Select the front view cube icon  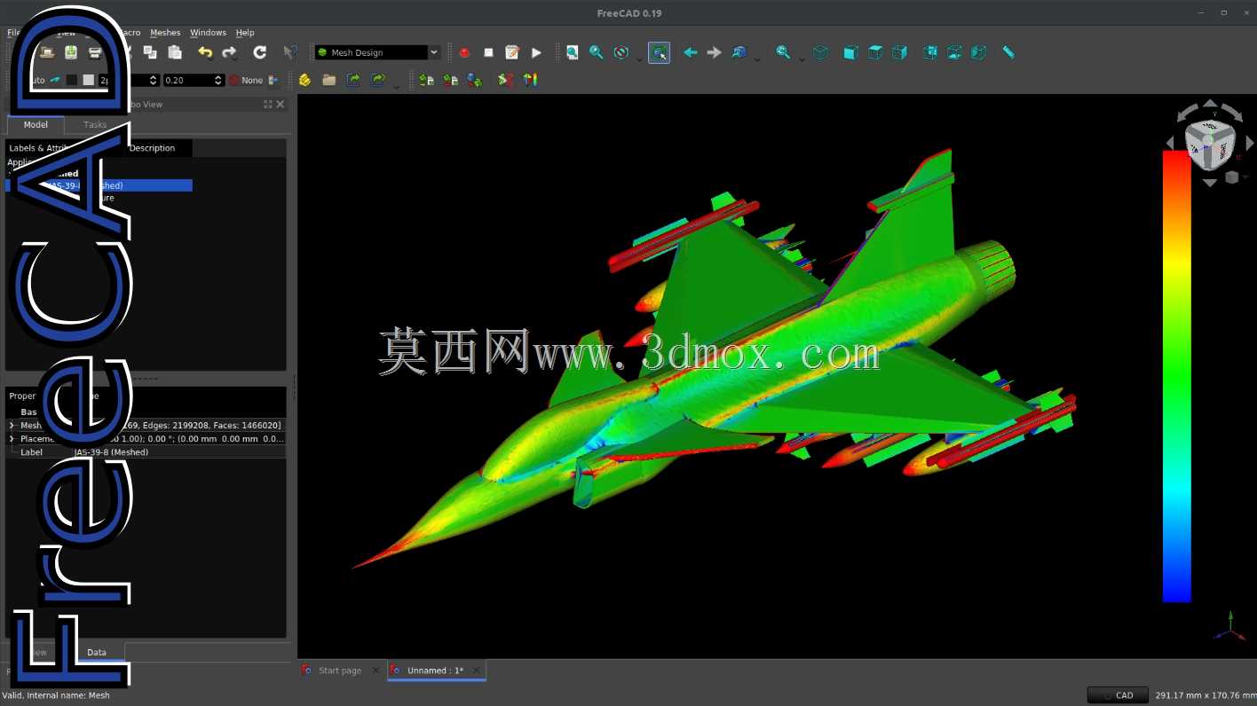coord(850,52)
